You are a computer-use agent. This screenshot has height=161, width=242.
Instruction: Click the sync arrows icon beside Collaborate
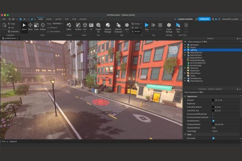click(196, 19)
